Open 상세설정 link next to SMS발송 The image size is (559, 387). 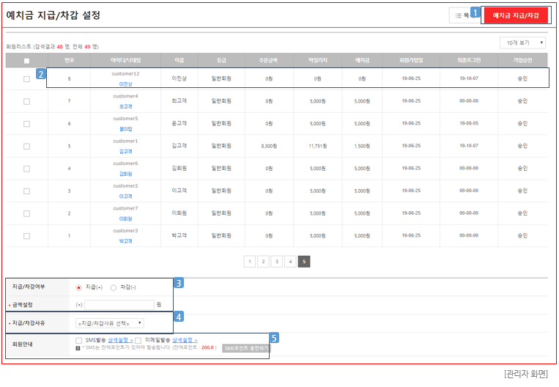click(x=119, y=341)
